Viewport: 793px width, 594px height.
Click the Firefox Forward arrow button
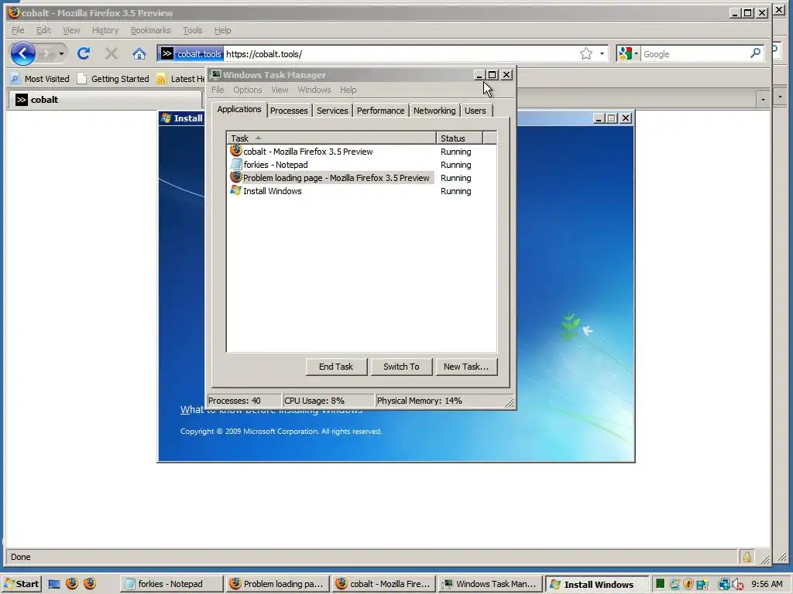pyautogui.click(x=46, y=53)
